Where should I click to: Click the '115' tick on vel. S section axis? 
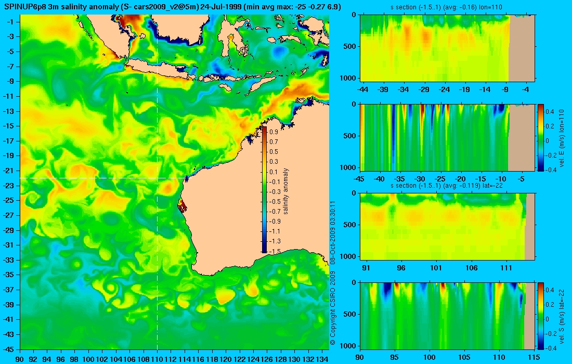[x=533, y=357]
